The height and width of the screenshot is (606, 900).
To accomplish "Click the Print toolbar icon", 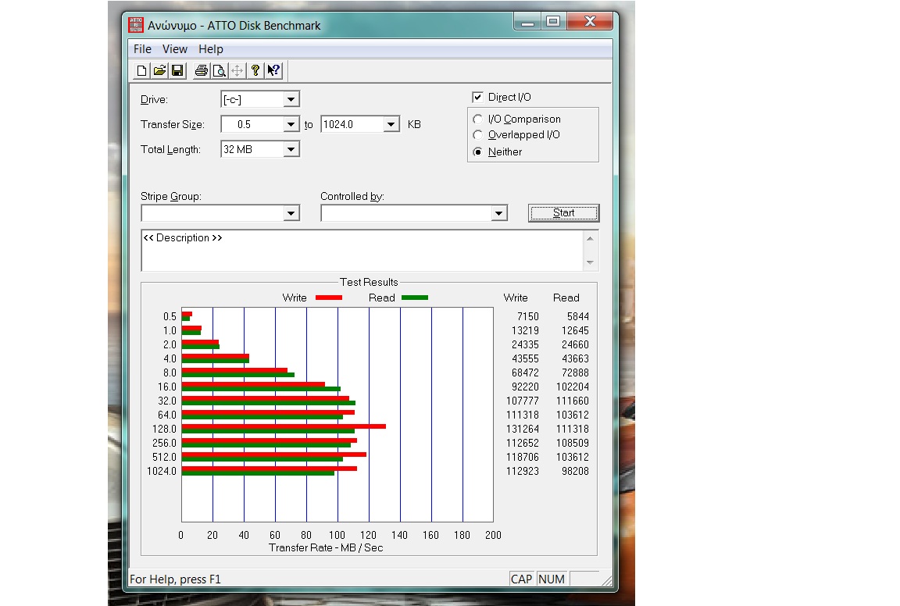I will coord(201,70).
